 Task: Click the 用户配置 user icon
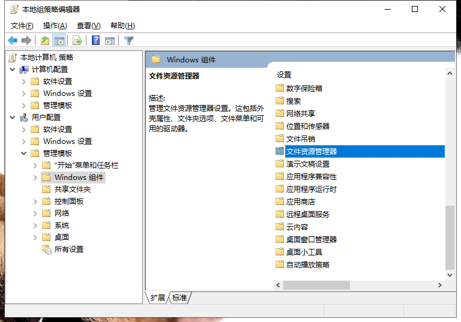click(24, 118)
